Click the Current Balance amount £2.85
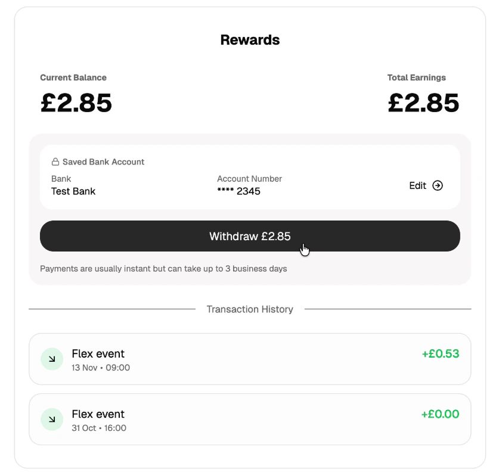 pos(76,103)
